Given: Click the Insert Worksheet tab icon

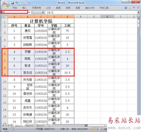Looking at the screenshot, I should pyautogui.click(x=49, y=126).
